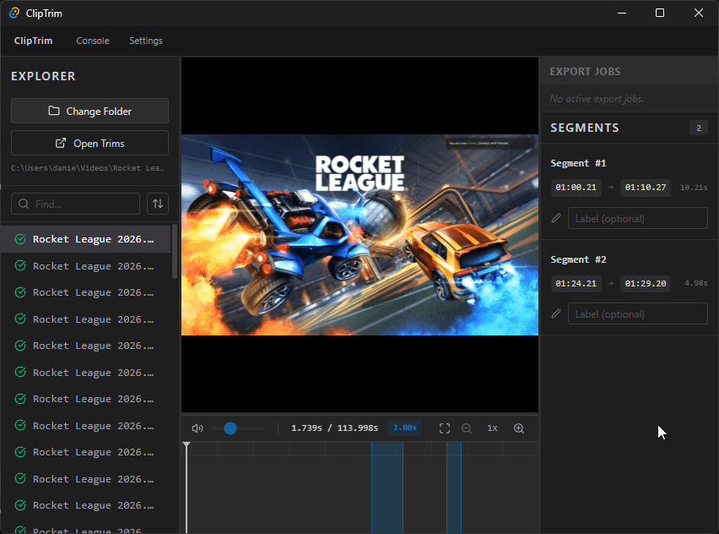Click the Segment #1 label field
Viewport: 719px width, 534px height.
[x=638, y=219]
